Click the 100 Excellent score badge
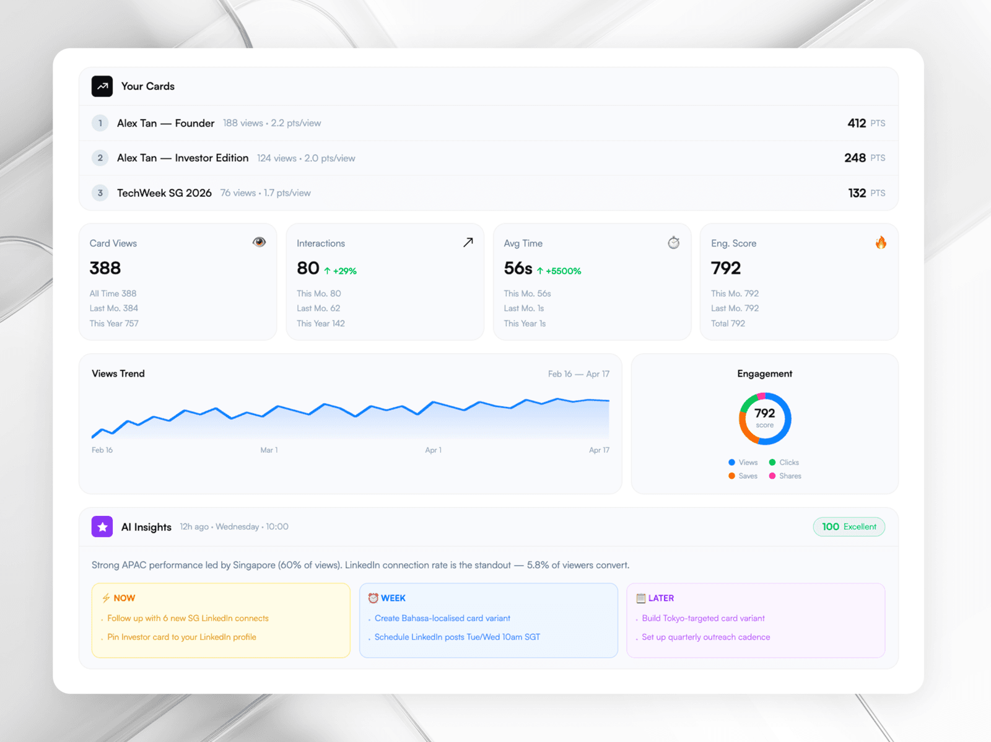 tap(849, 526)
